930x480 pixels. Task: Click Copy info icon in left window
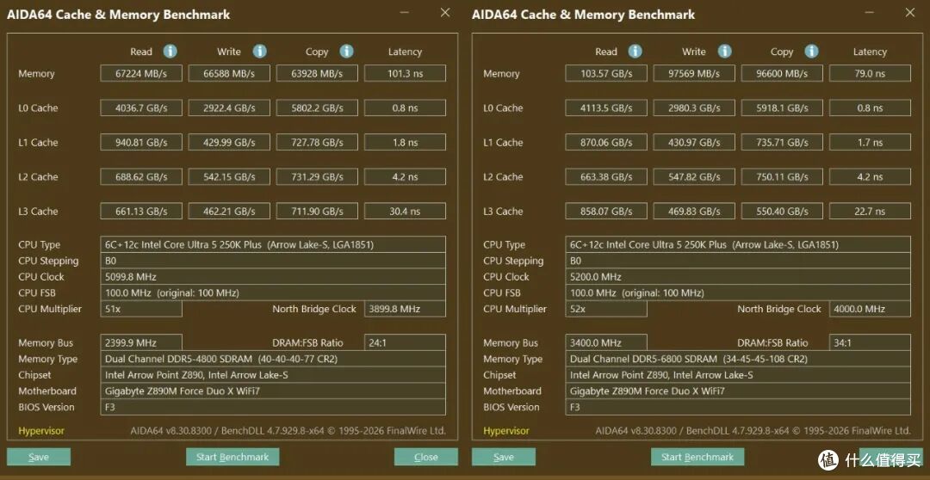pyautogui.click(x=346, y=52)
